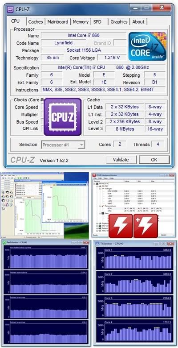Click the Intel Core i7 inside logo
Viewport: 178px width, 348px height.
coord(147,46)
